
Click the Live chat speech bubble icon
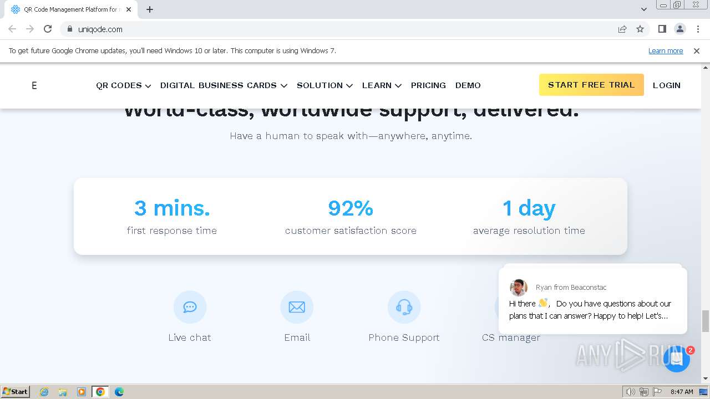[190, 307]
